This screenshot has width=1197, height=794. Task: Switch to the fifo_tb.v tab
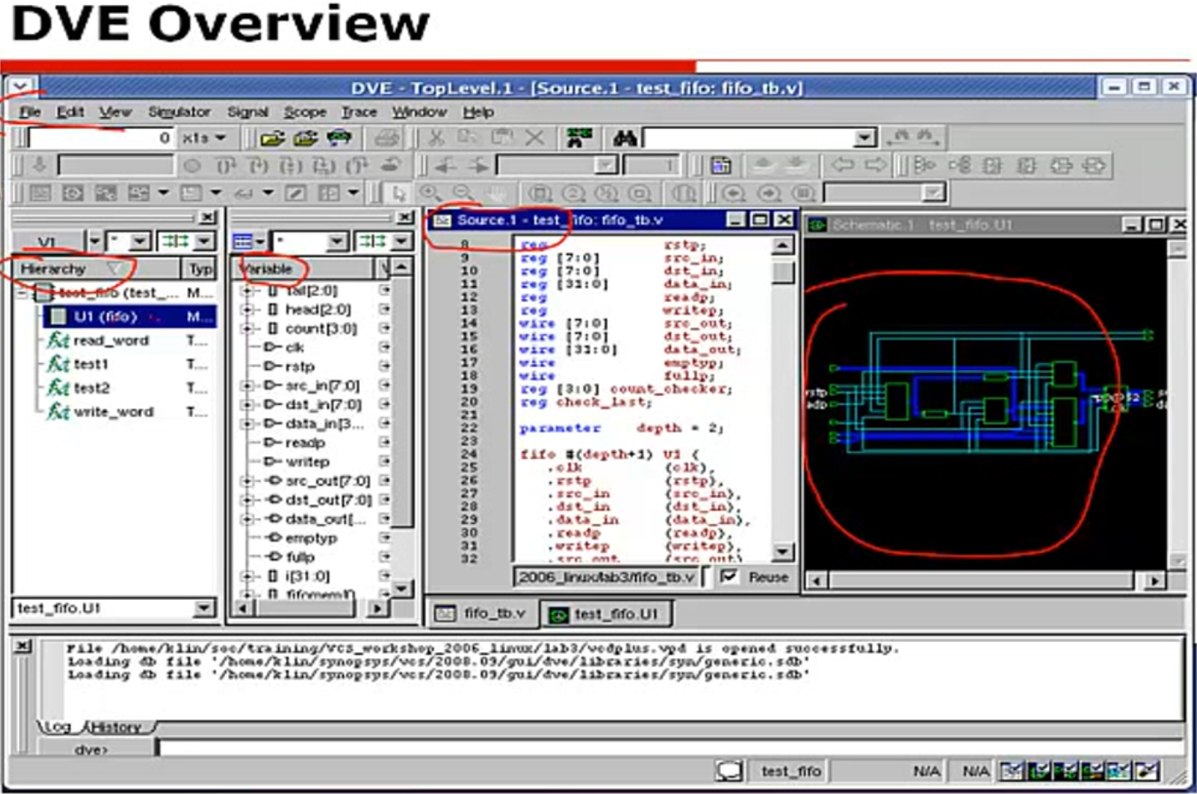point(481,614)
